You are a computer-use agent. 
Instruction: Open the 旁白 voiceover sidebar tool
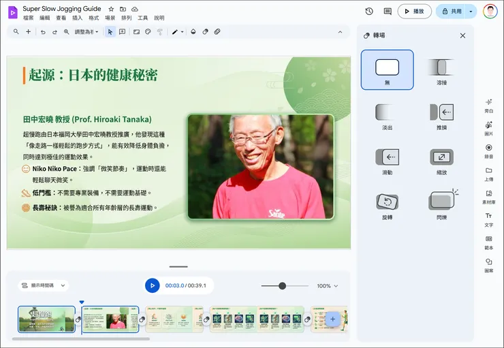[488, 106]
